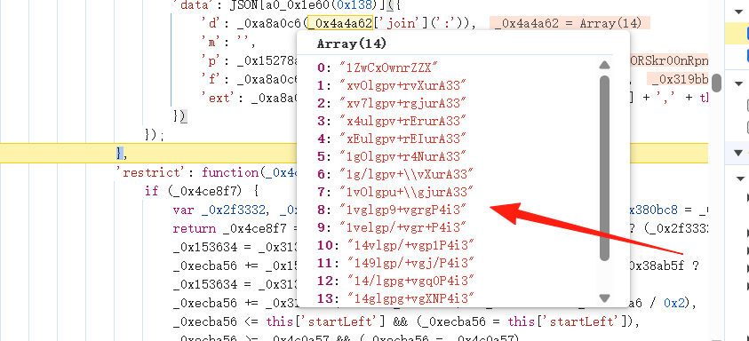Click the code editor's vertical scrollbar thumb
The height and width of the screenshot is (341, 749).
[716, 83]
